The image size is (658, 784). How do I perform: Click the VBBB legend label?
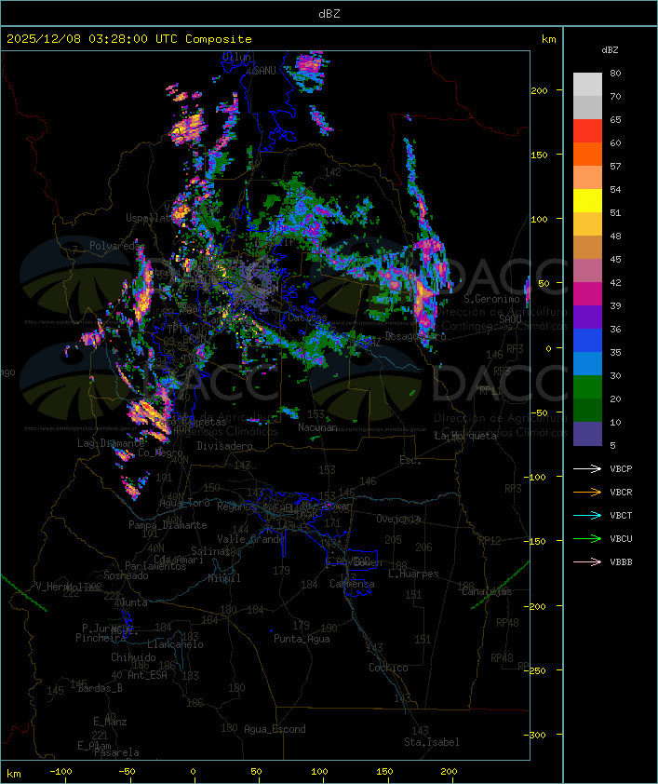coord(621,561)
